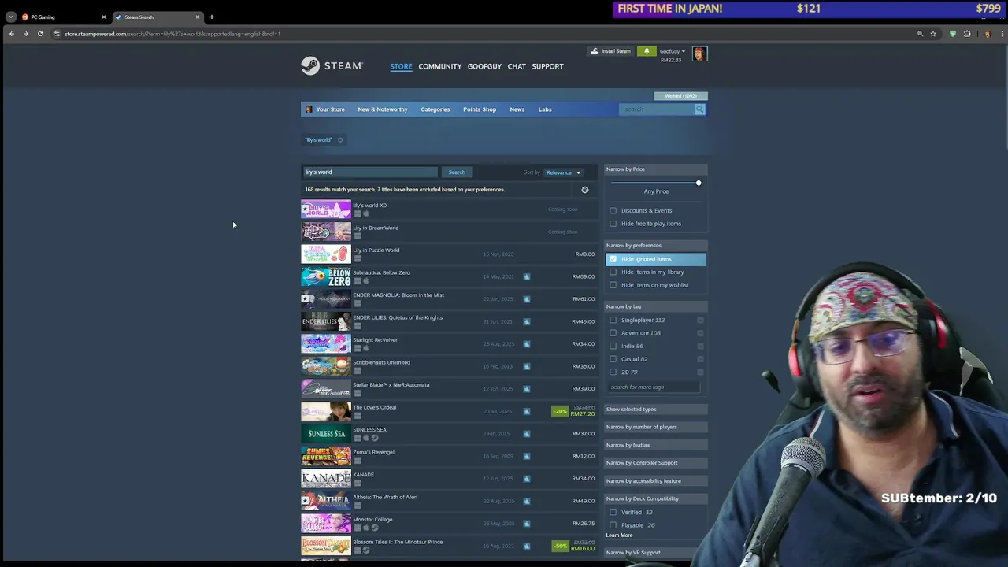Expand Narrow by Controller Support
The width and height of the screenshot is (1008, 567).
pyautogui.click(x=655, y=463)
